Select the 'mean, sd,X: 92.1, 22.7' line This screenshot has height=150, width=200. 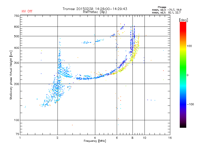[166, 12]
